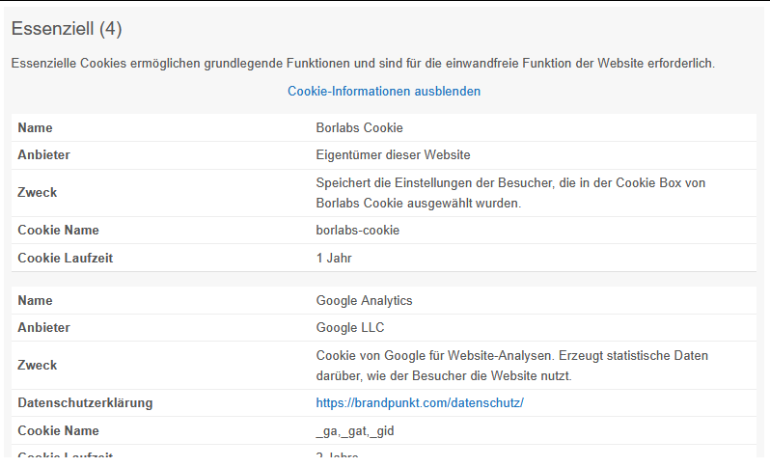This screenshot has height=467, width=770.
Task: Click the 'Cookie Laufzeit' label beside '1 Jahr'
Action: [66, 259]
